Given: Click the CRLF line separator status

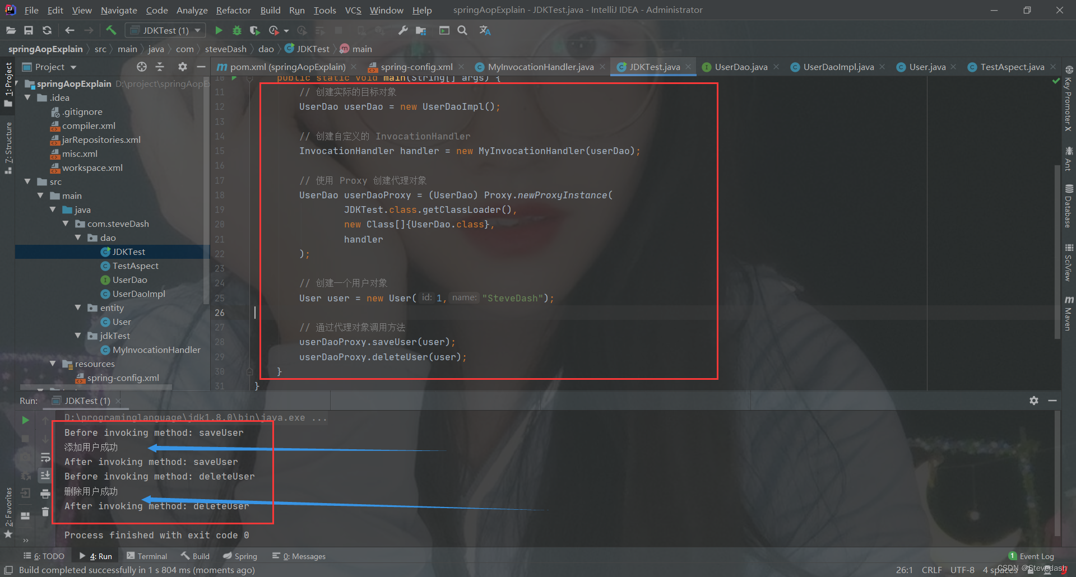Looking at the screenshot, I should [931, 570].
